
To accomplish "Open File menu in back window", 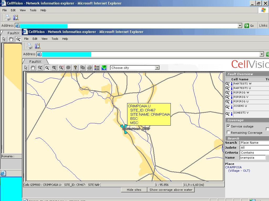I will pos(4,10).
